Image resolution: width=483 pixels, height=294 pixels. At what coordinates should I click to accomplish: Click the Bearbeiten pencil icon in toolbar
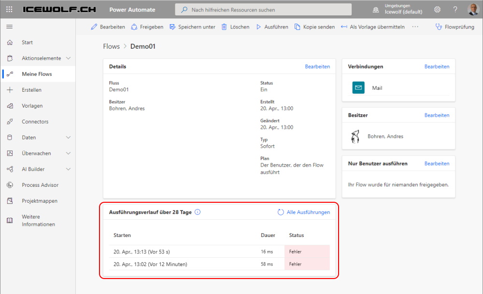(x=94, y=27)
